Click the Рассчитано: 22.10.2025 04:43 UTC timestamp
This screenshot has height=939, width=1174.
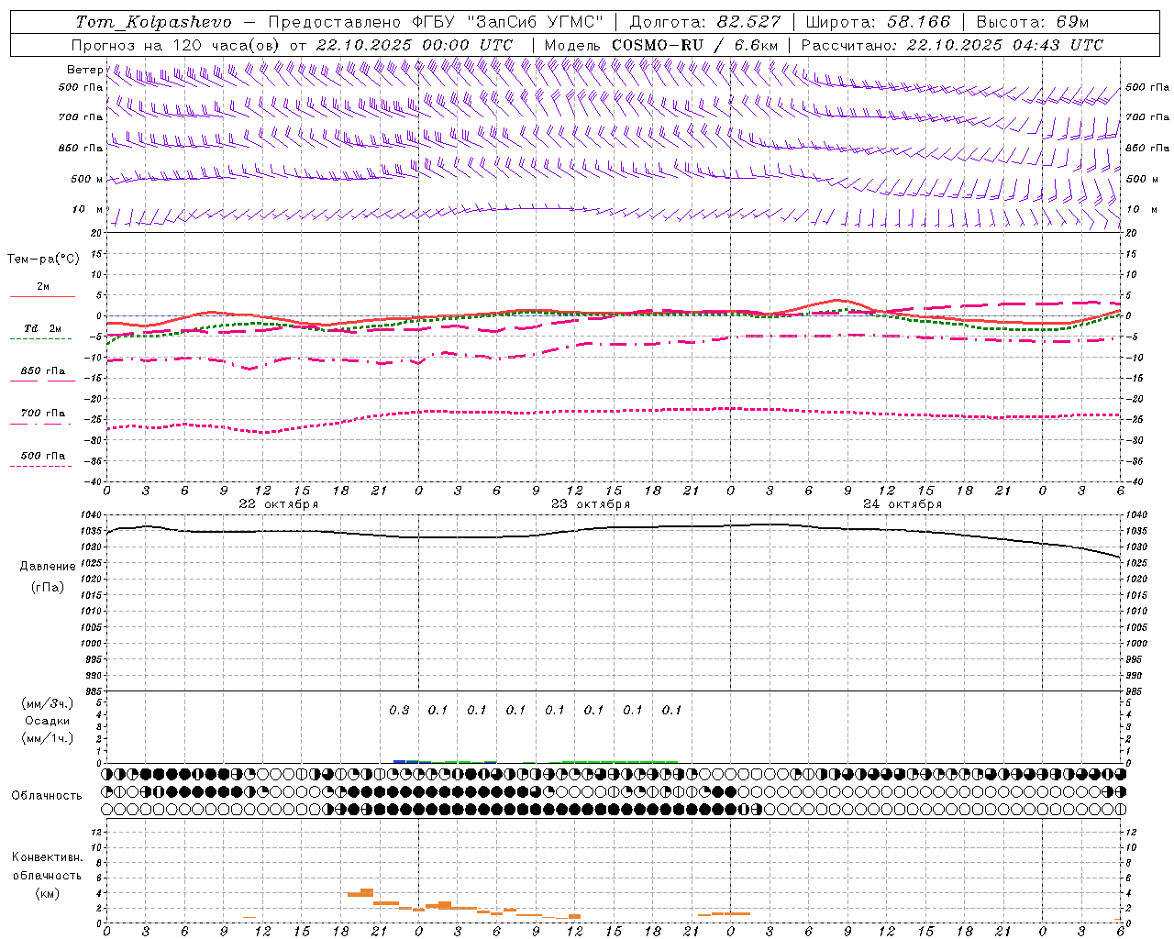point(952,45)
